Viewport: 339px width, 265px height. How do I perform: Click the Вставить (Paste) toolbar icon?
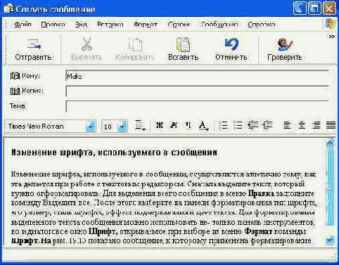[x=183, y=44]
